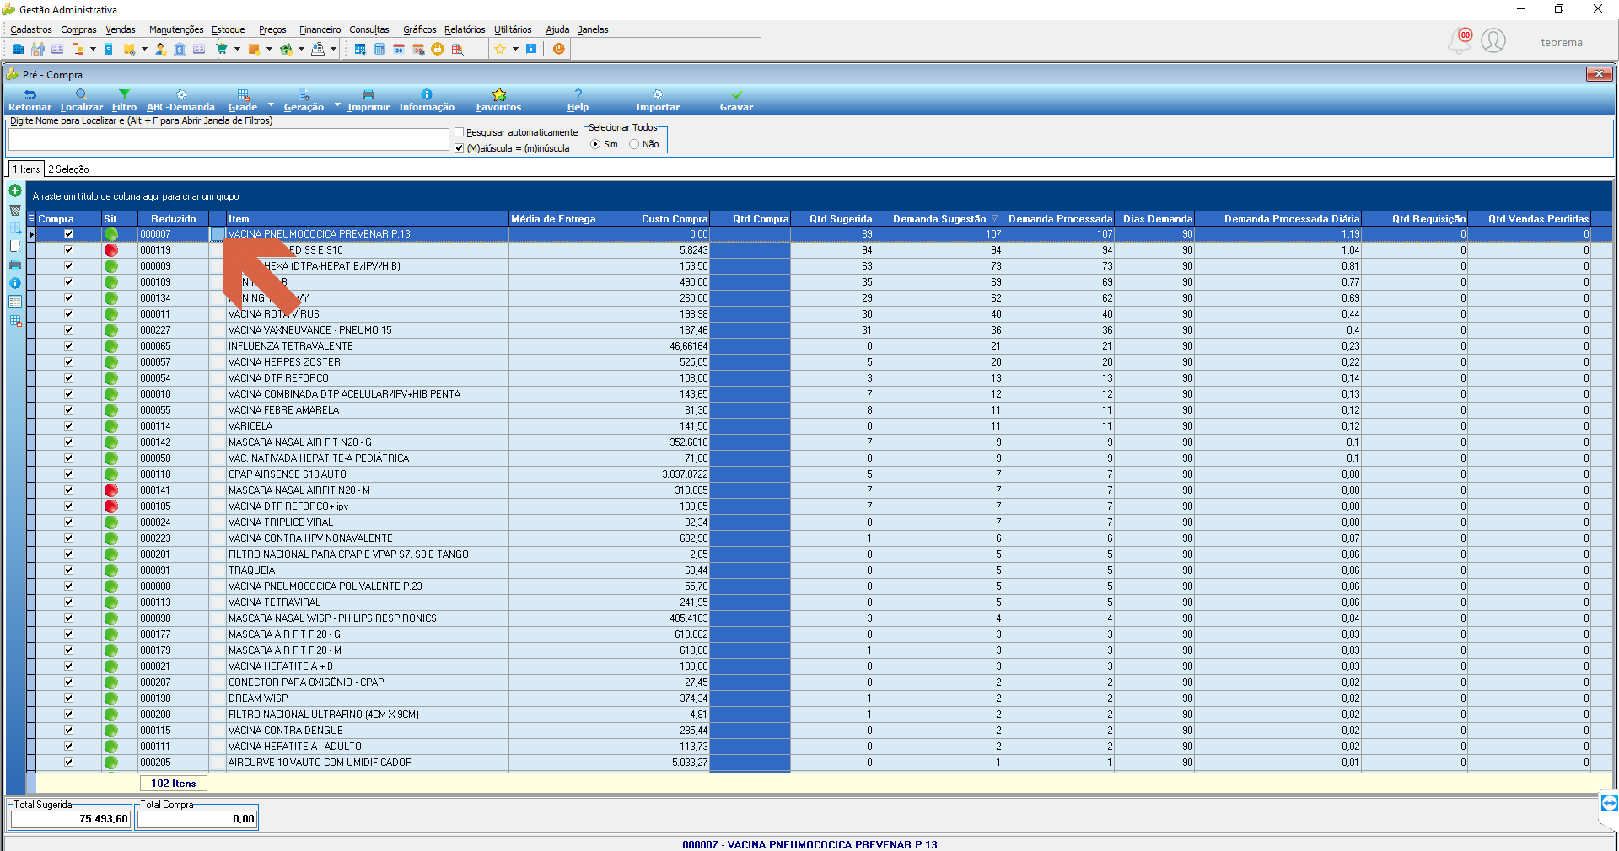Open Favoritos star icon

coord(498,100)
